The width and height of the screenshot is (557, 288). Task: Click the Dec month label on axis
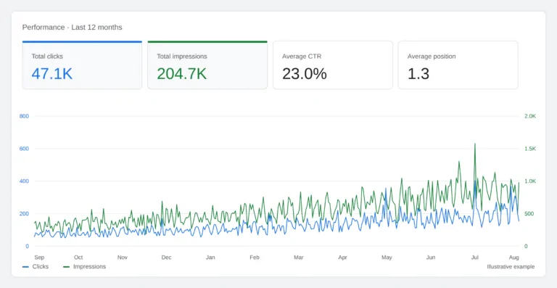(166, 258)
